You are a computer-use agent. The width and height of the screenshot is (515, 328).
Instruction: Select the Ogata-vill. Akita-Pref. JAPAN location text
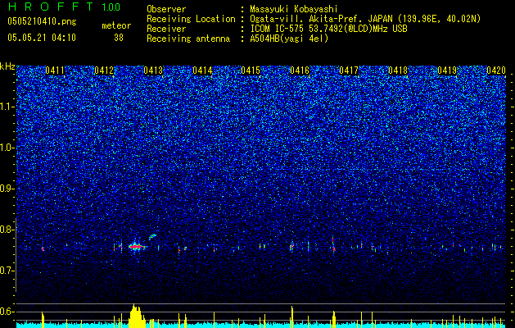click(x=365, y=19)
